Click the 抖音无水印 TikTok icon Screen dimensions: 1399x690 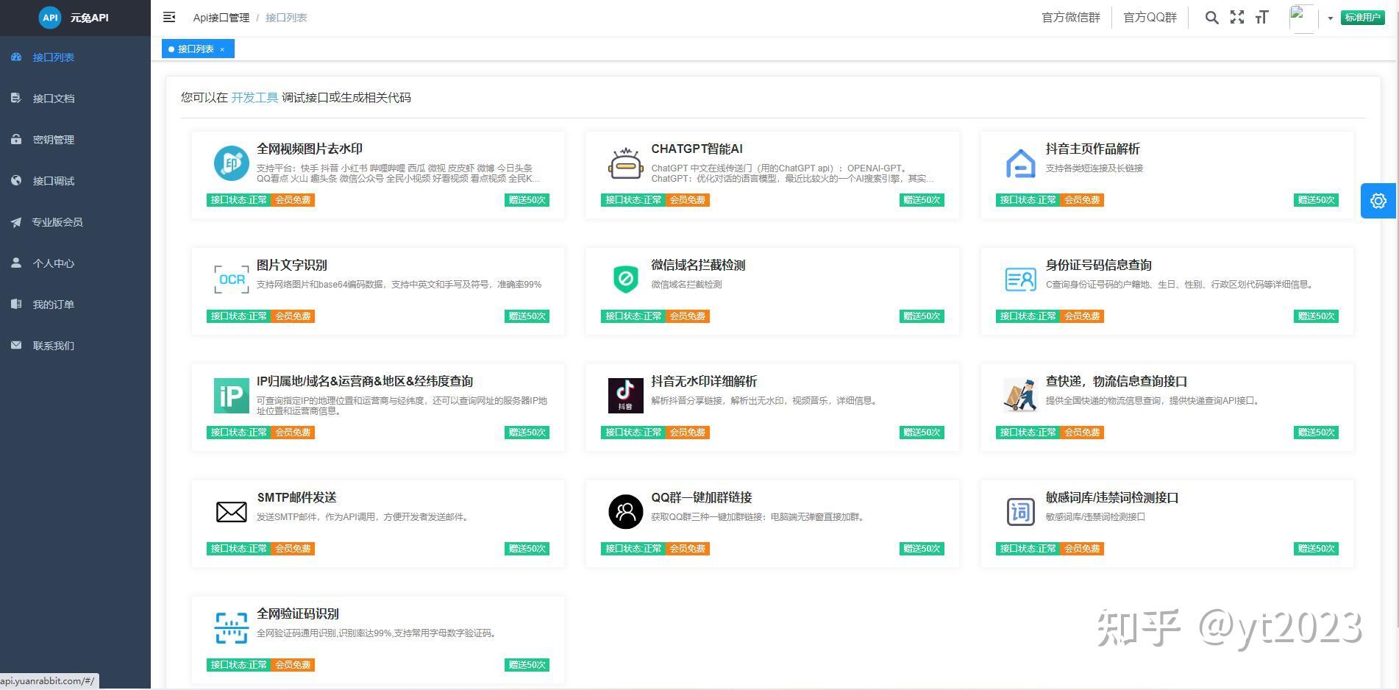tap(626, 396)
